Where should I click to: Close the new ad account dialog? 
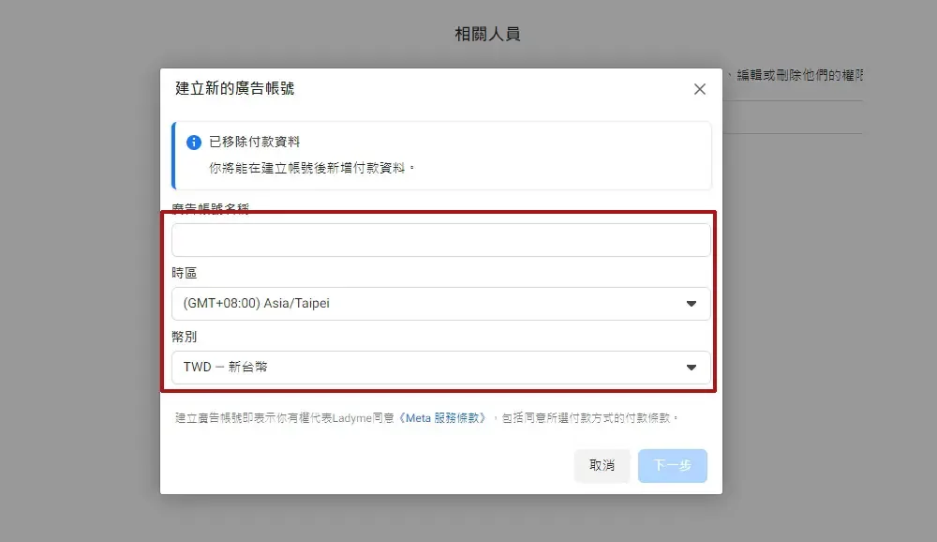700,89
